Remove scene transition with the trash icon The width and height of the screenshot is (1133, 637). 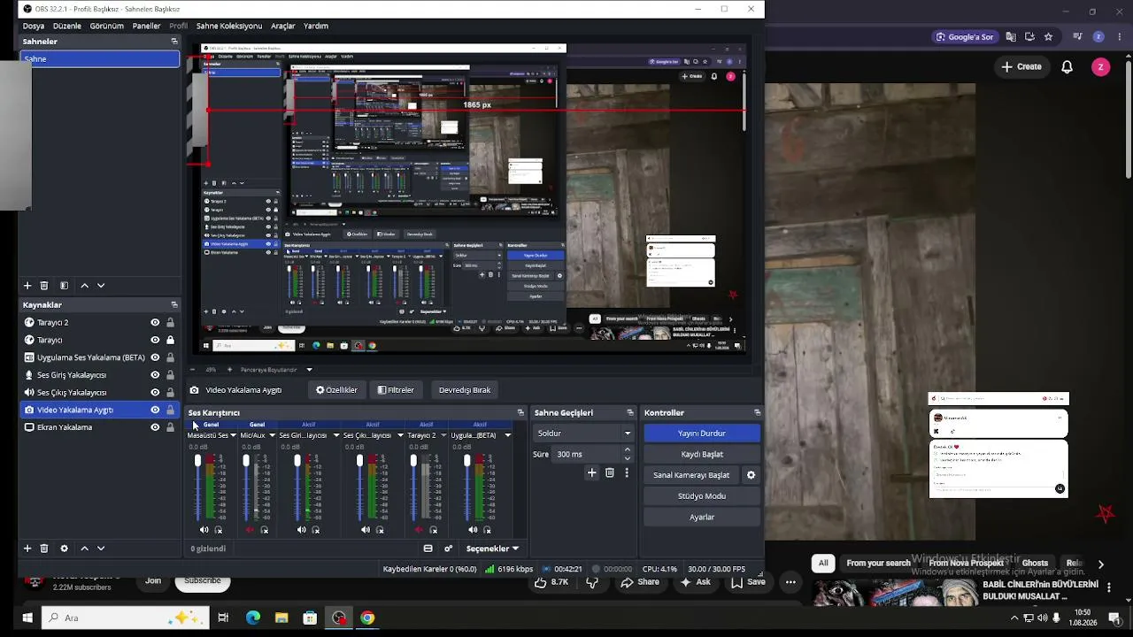(610, 473)
